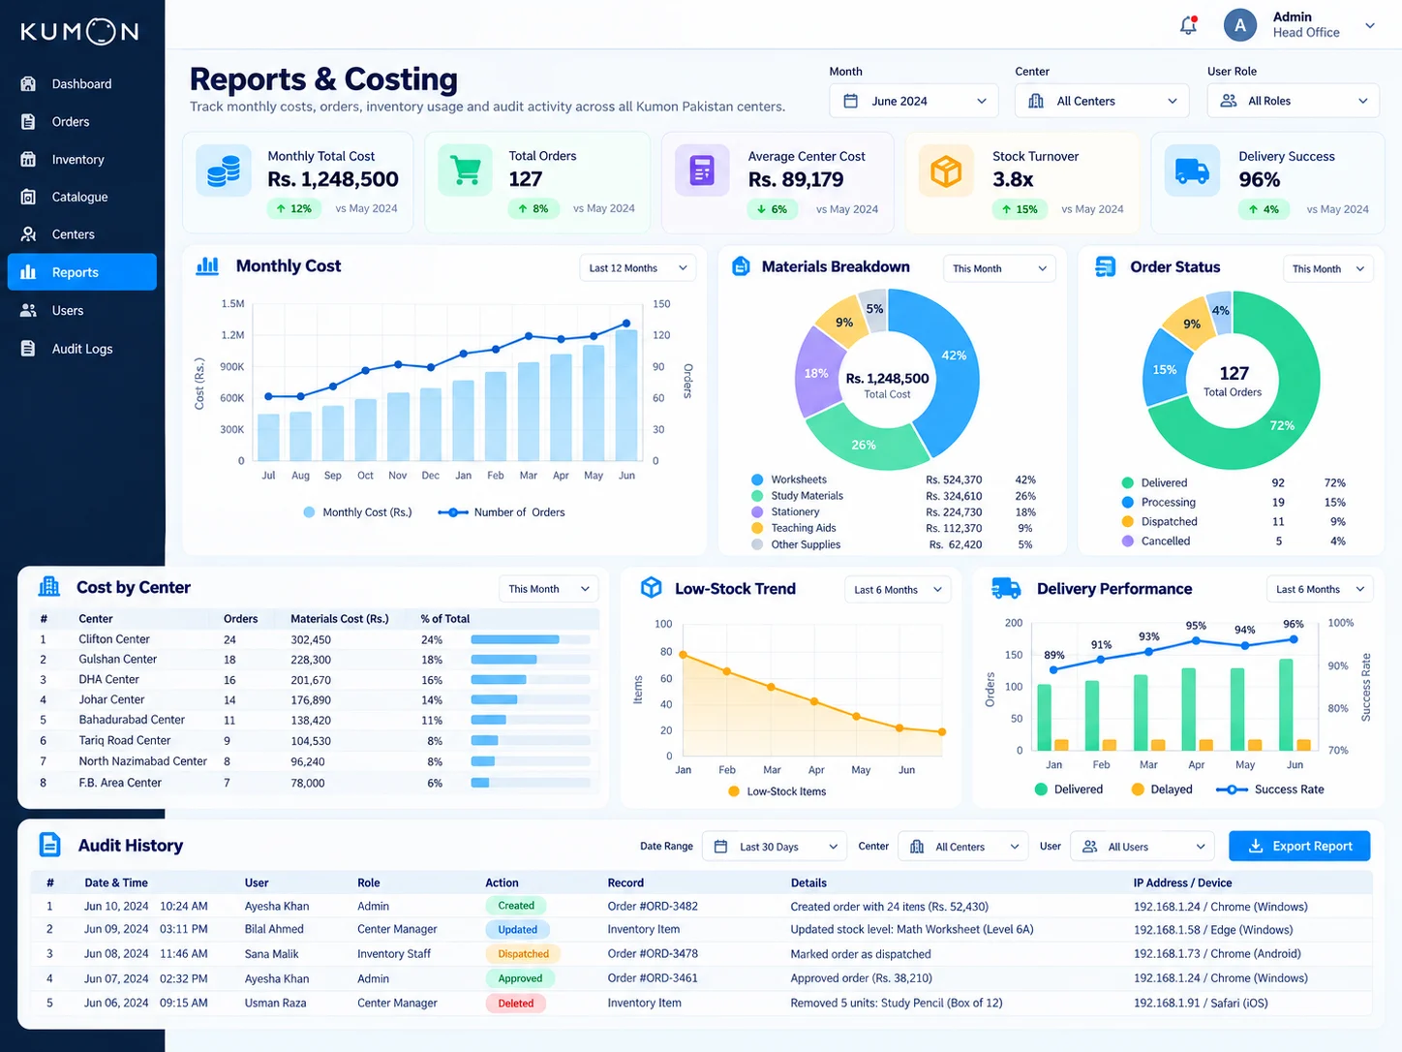Image resolution: width=1402 pixels, height=1052 pixels.
Task: Click the Low-Stock Trend cube icon
Action: (652, 588)
